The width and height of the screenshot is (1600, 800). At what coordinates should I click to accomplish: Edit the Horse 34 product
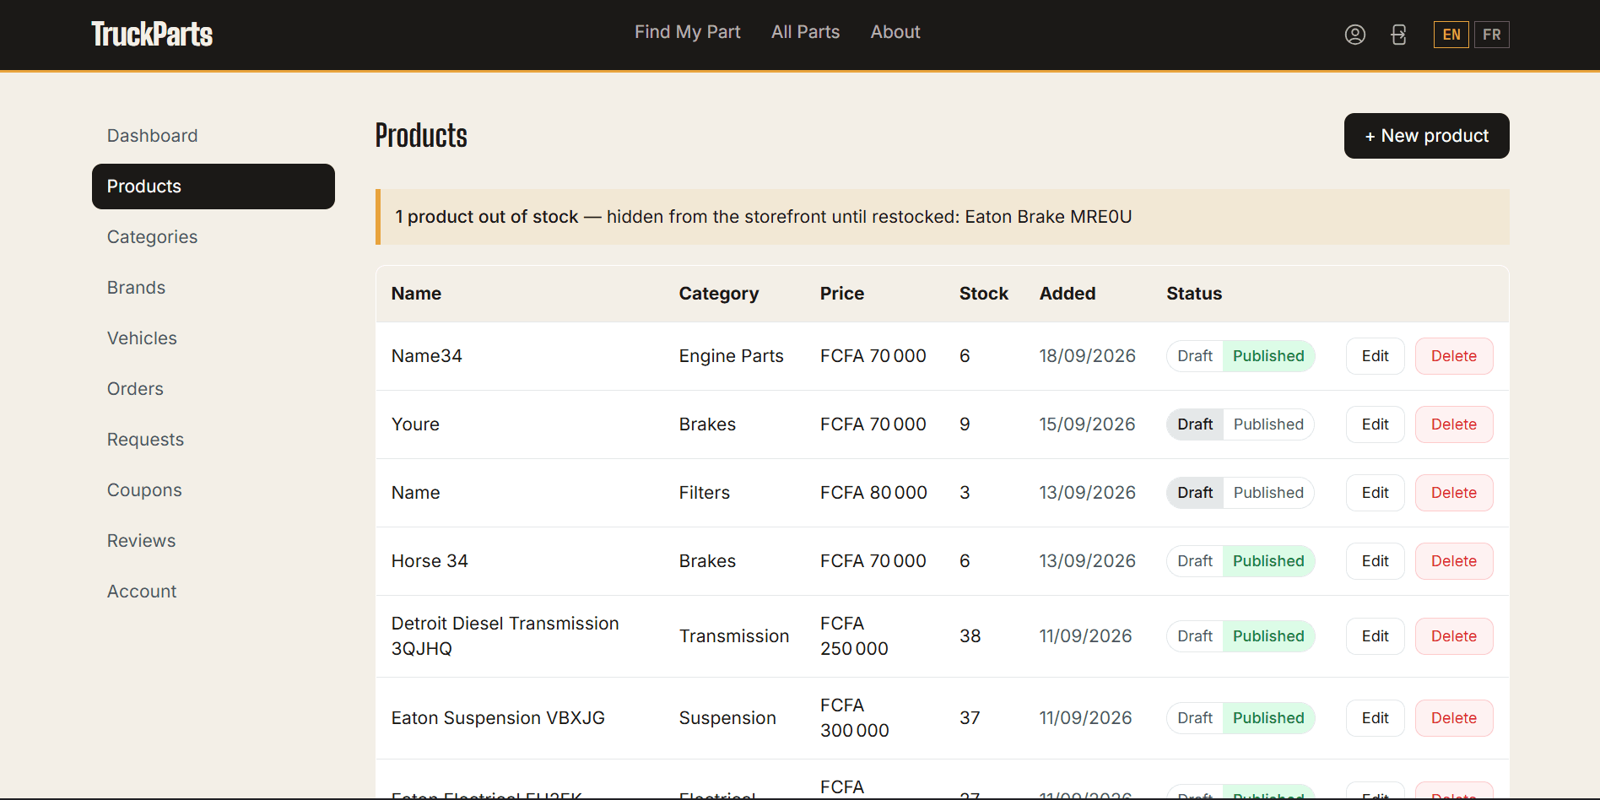coord(1375,561)
